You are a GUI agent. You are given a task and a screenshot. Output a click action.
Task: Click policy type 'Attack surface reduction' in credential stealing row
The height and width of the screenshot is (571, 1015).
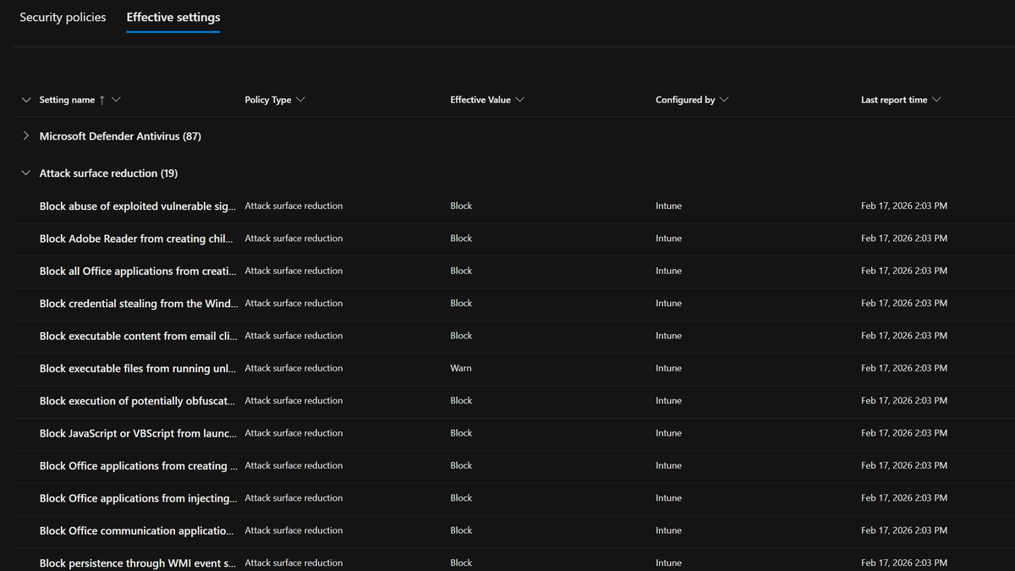(x=294, y=303)
